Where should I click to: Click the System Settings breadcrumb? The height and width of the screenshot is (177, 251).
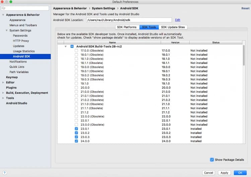tap(103, 8)
